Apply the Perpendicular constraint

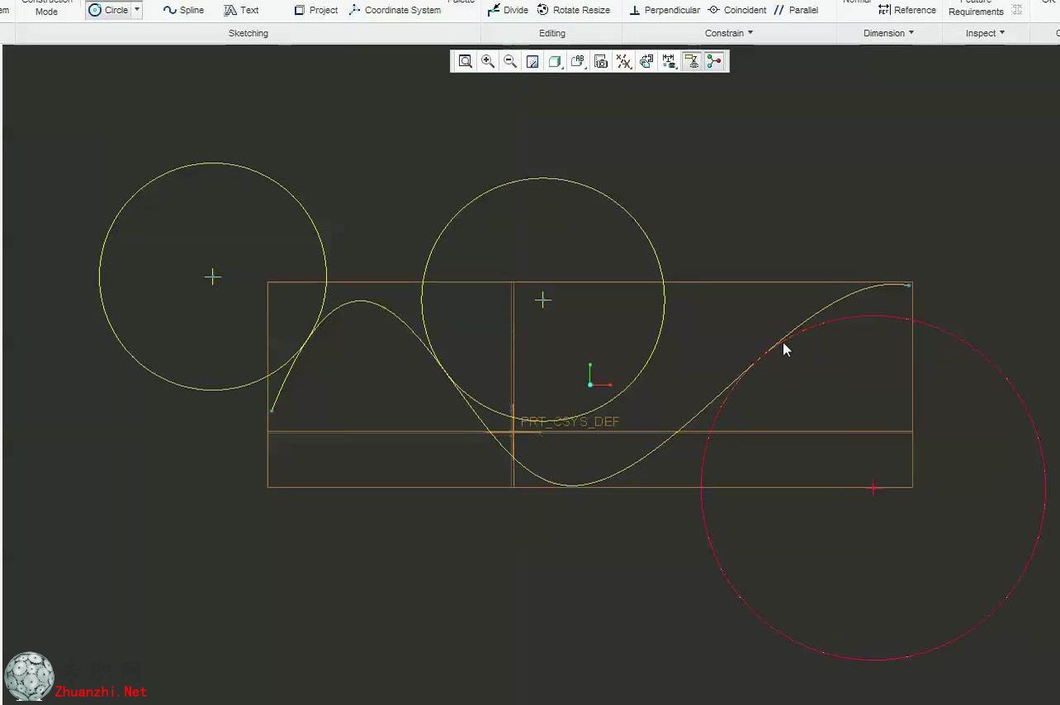pyautogui.click(x=665, y=10)
